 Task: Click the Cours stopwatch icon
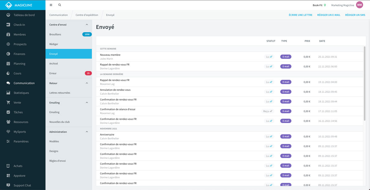(x=8, y=73)
